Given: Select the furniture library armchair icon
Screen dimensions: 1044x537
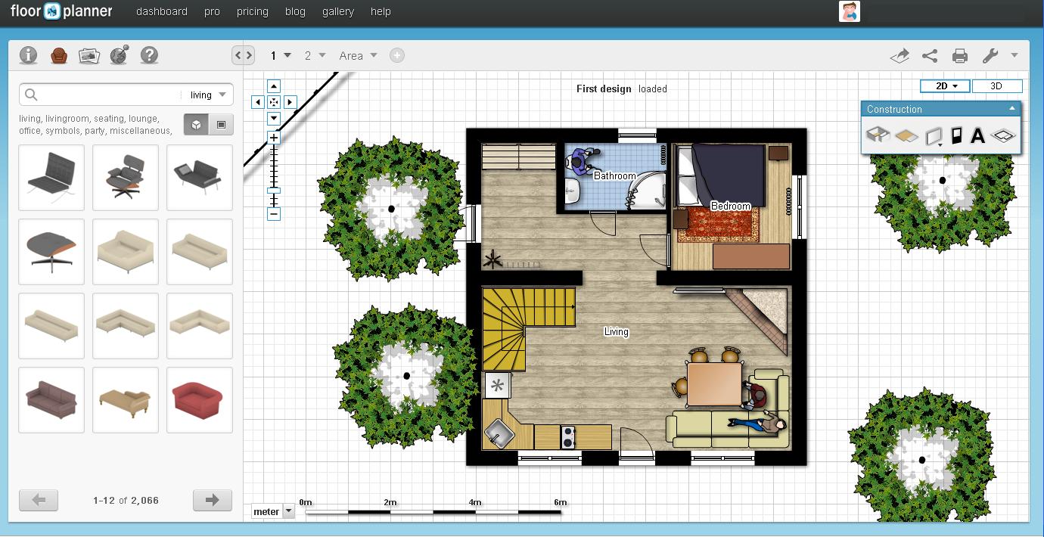Looking at the screenshot, I should point(59,55).
